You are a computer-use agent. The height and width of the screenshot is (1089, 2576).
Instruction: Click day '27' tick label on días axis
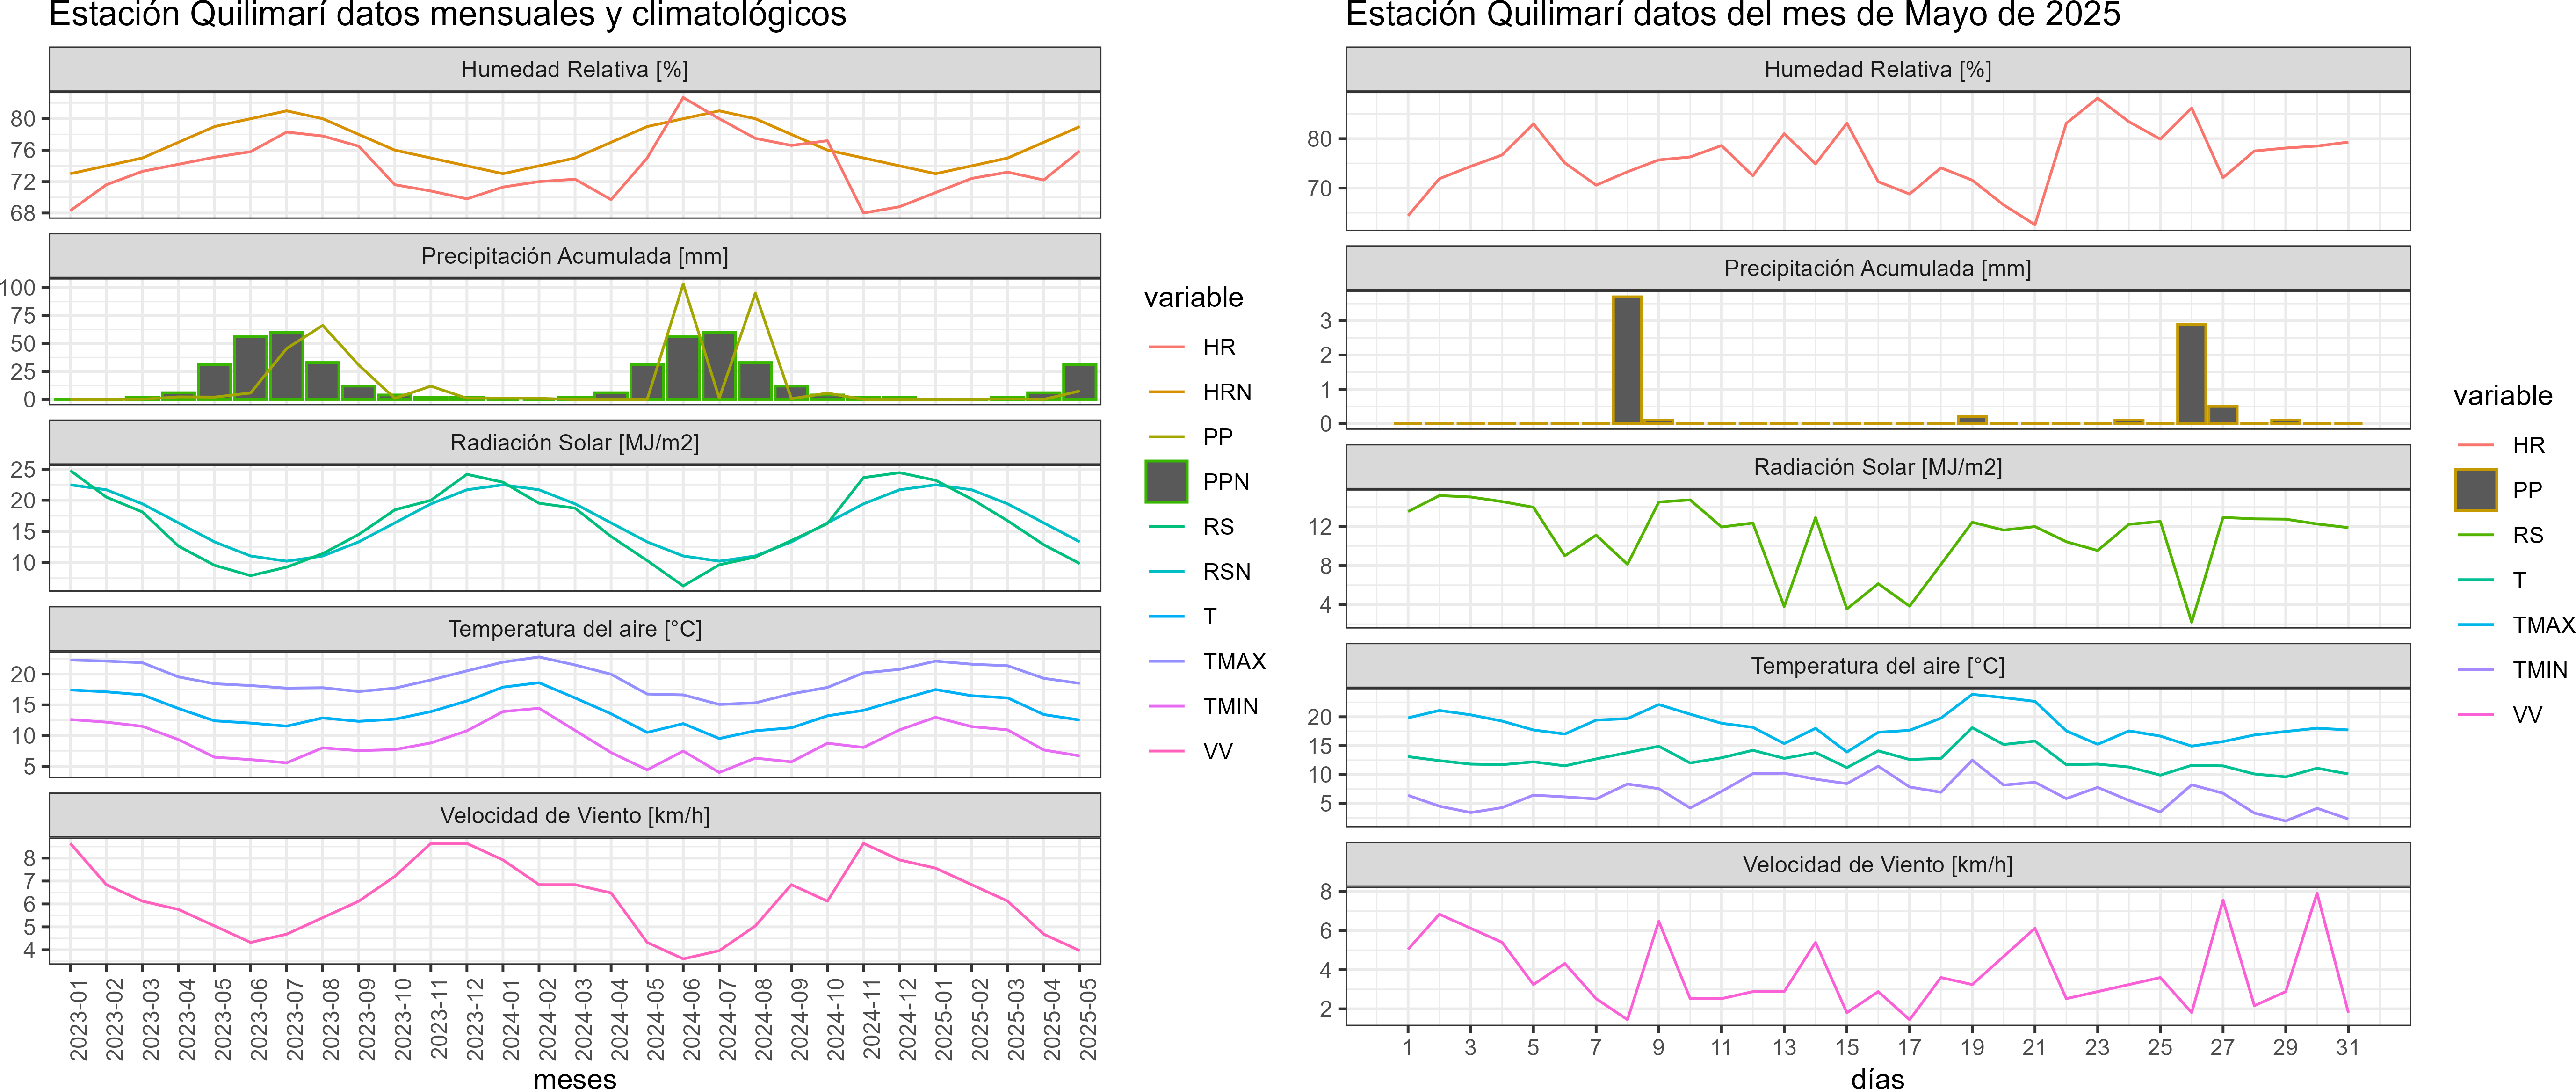coord(2222,1047)
